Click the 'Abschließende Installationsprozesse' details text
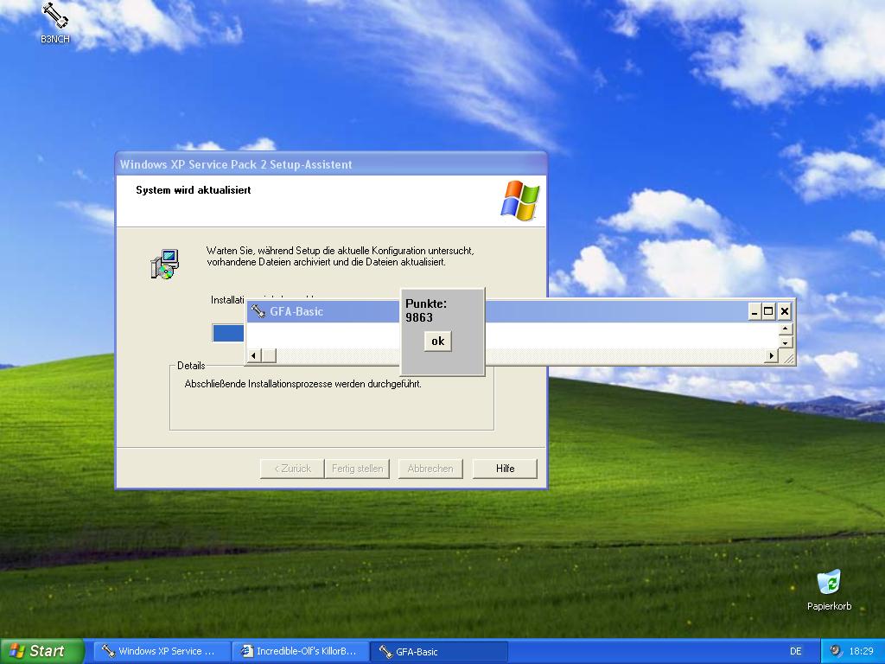The width and height of the screenshot is (885, 664). pyautogui.click(x=303, y=384)
